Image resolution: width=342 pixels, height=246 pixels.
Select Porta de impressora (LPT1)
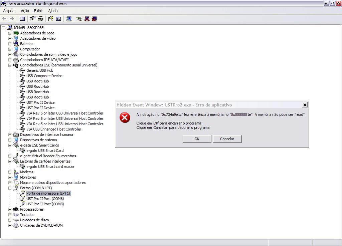coord(48,193)
